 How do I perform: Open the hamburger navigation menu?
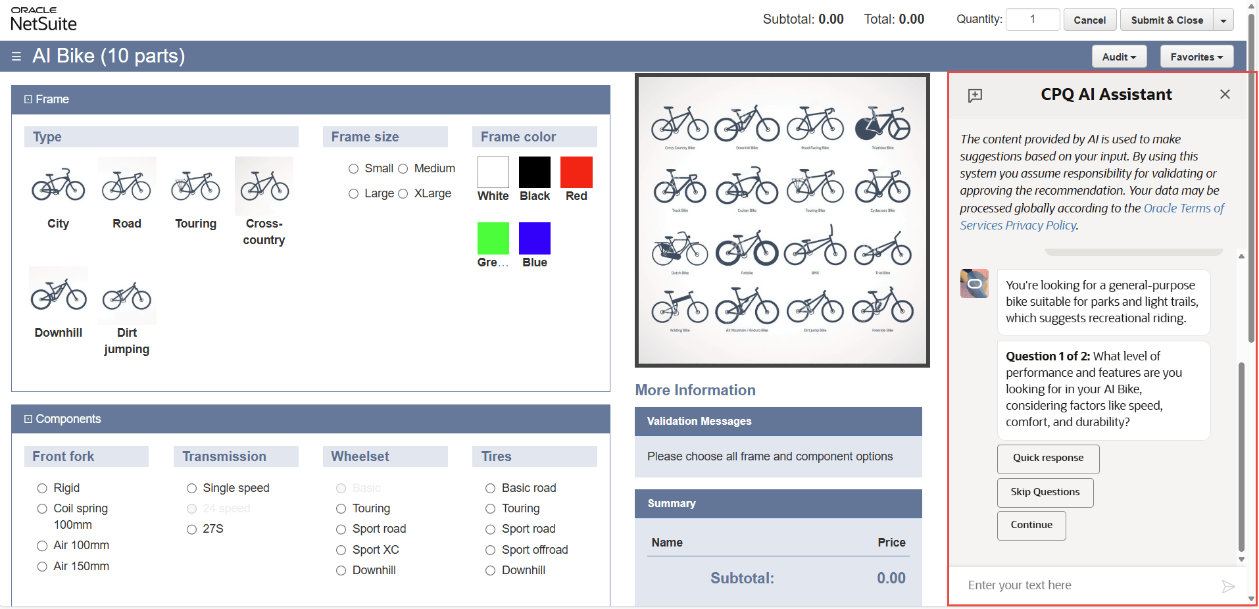(x=16, y=57)
